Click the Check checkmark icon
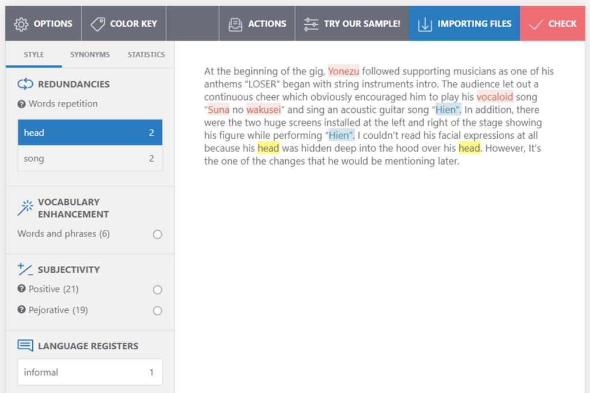Image resolution: width=590 pixels, height=393 pixels. tap(536, 24)
